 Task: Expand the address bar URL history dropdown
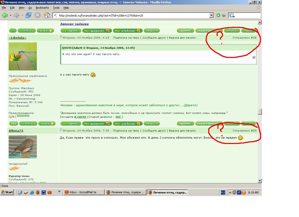point(211,15)
